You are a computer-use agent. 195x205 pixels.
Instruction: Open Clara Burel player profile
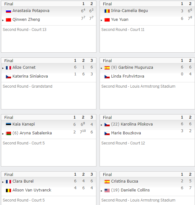23,181
